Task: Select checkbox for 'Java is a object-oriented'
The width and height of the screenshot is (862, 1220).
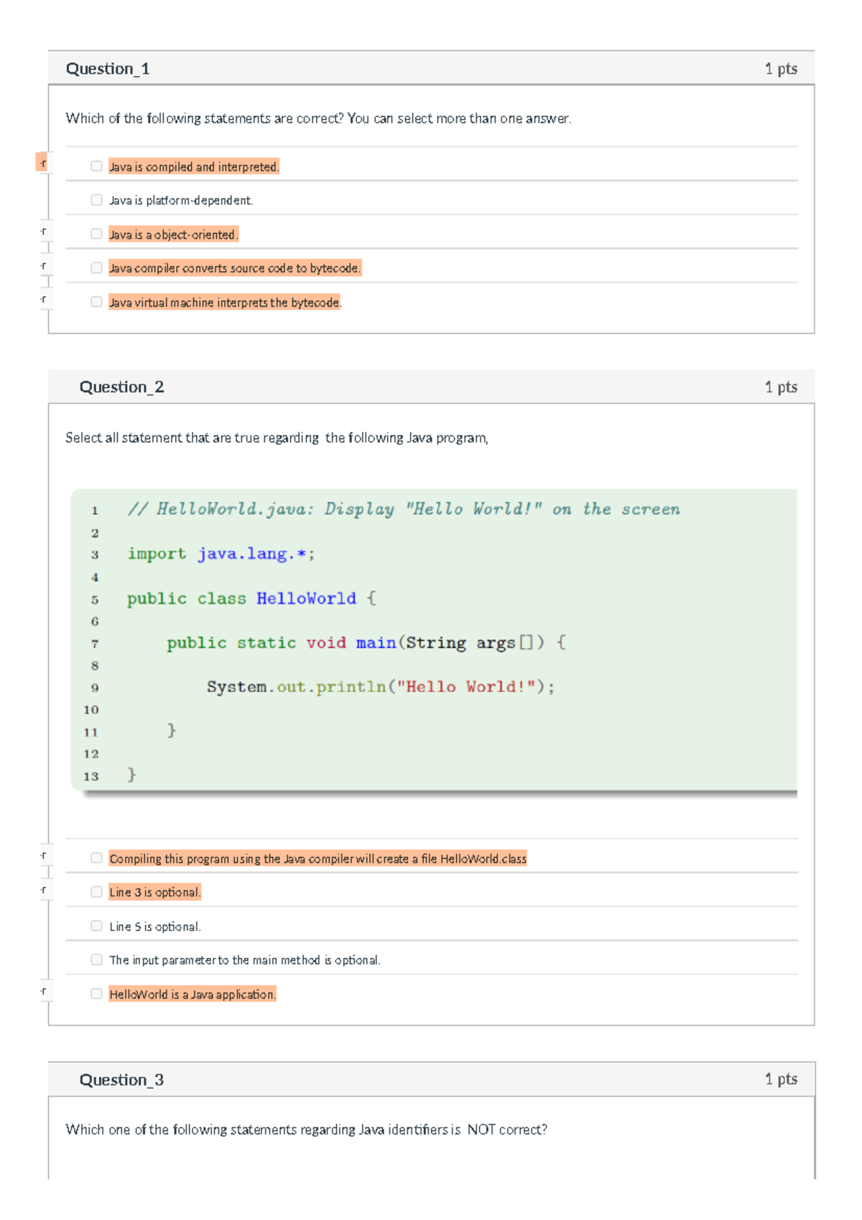Action: tap(96, 234)
